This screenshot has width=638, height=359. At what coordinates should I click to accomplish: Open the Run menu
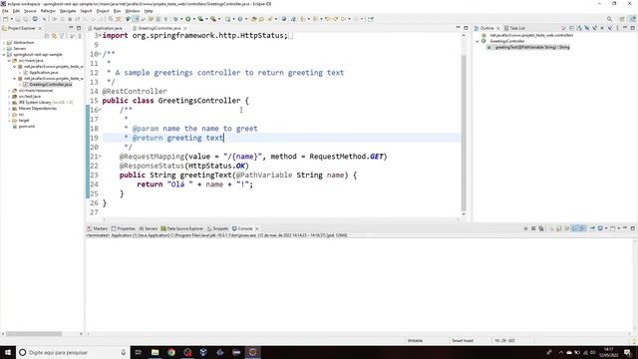pyautogui.click(x=118, y=11)
